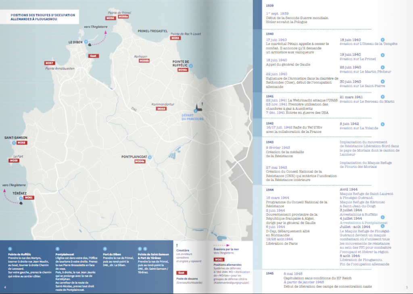413x294 pixels.
Task: Select the numbered circle beside 19 juin 1940
Action: [382, 55]
